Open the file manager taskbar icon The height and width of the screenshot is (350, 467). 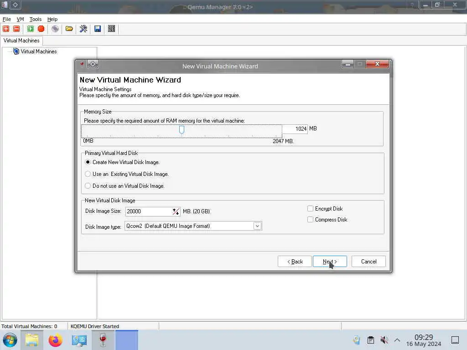[x=32, y=340]
